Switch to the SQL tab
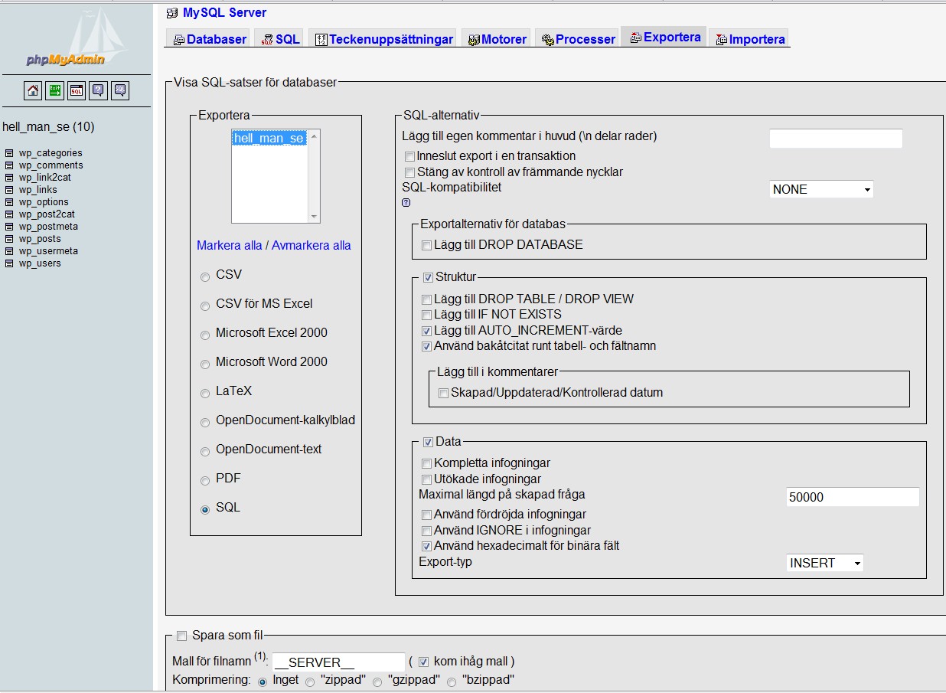This screenshot has width=946, height=693. pos(280,39)
